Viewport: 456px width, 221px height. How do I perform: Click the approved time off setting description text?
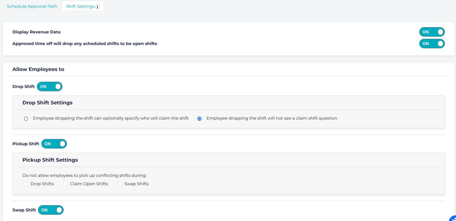[x=85, y=44]
